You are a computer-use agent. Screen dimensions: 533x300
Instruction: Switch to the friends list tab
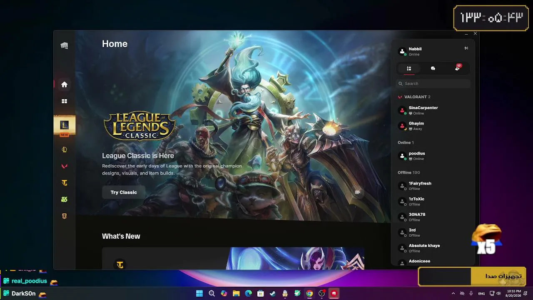(x=409, y=68)
